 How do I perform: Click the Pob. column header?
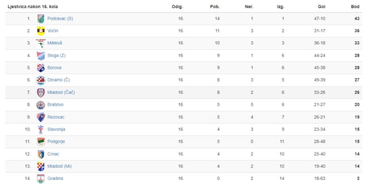(215, 7)
